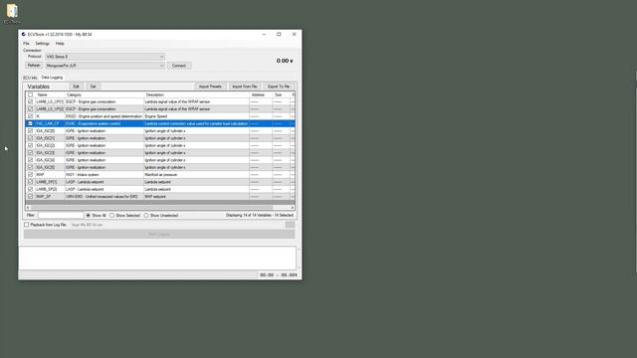Uncheck the N Engine Speed checkbox
Image resolution: width=637 pixels, height=358 pixels.
[x=30, y=116]
